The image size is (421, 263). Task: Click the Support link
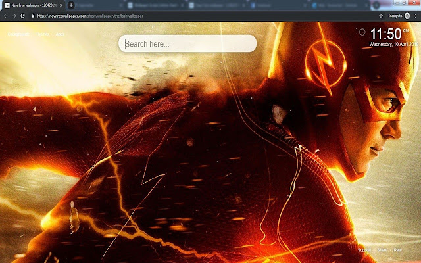coord(364,250)
